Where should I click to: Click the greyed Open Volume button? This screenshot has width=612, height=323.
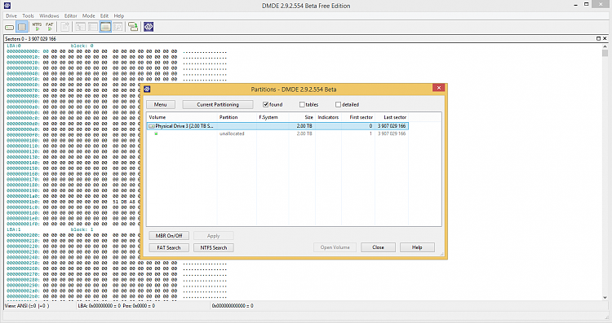tap(335, 247)
